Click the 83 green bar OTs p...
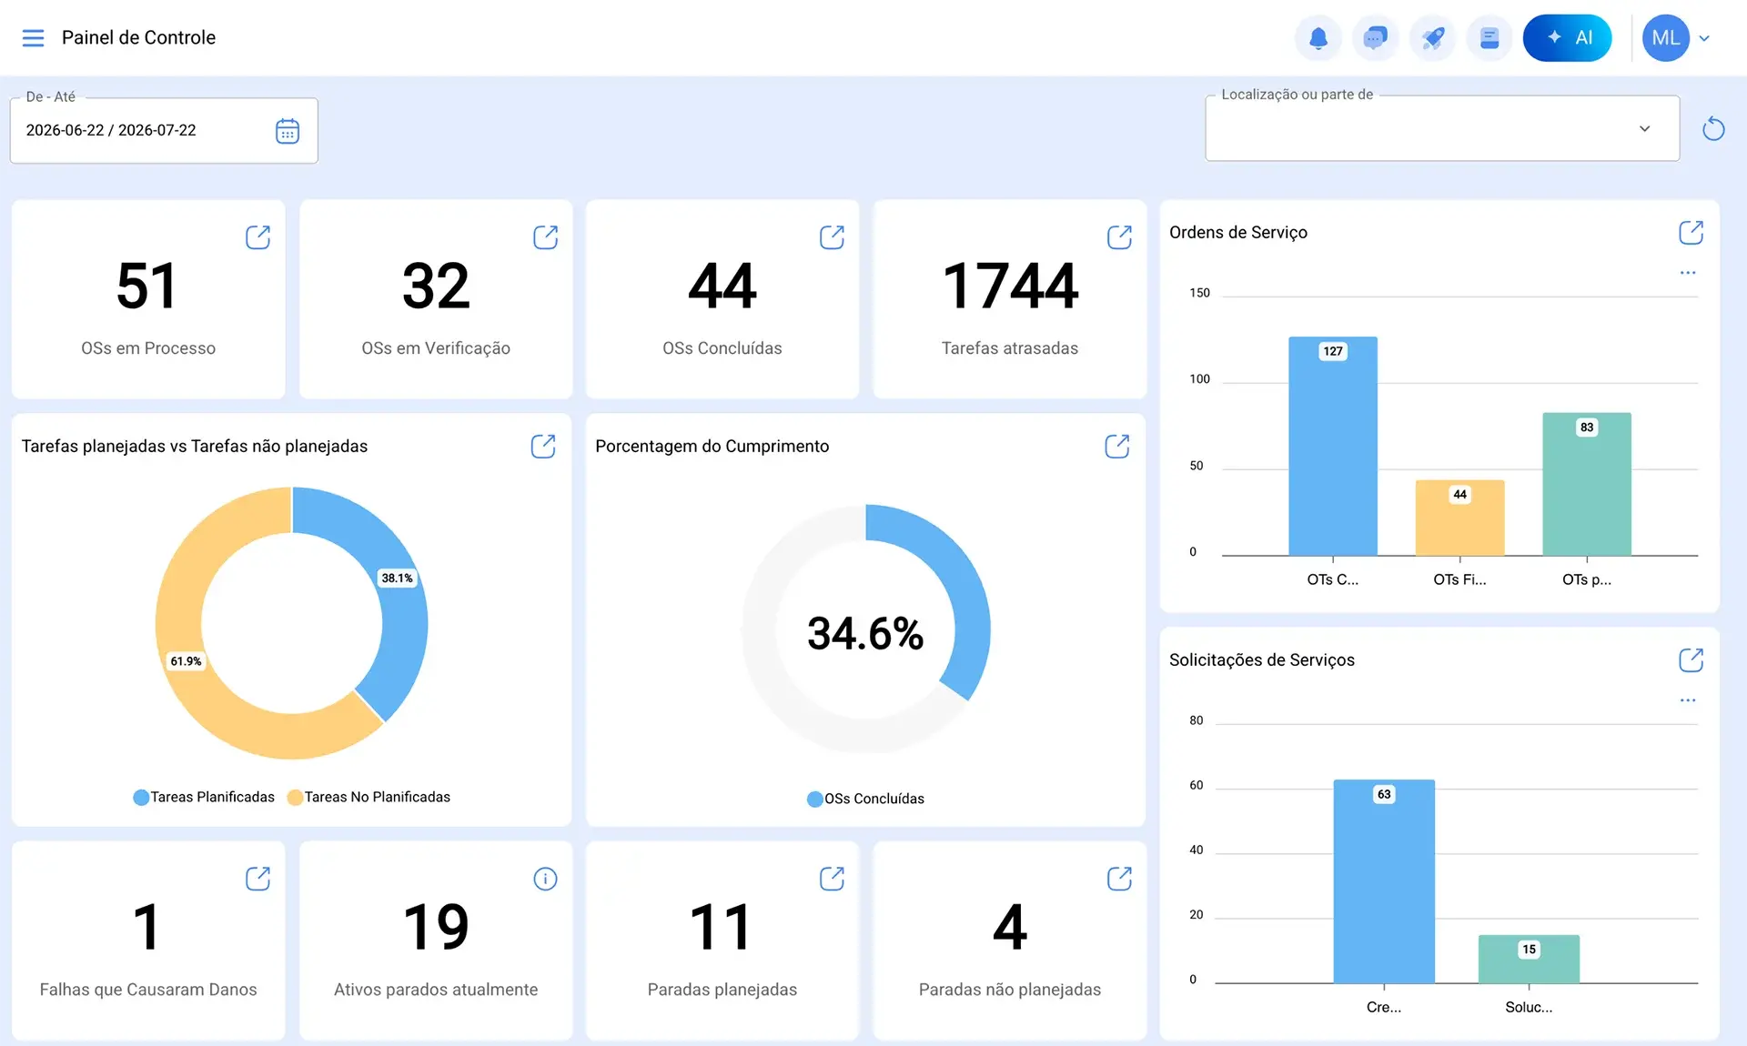 (x=1586, y=484)
